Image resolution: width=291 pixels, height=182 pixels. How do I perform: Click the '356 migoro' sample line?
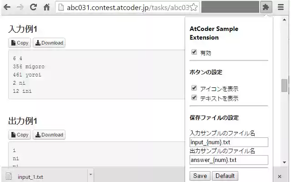tap(29, 66)
